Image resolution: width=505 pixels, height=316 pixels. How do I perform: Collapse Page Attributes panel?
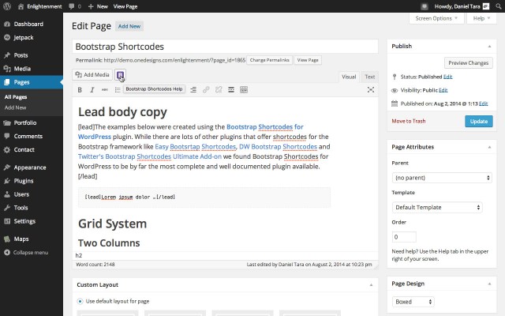[x=489, y=147]
